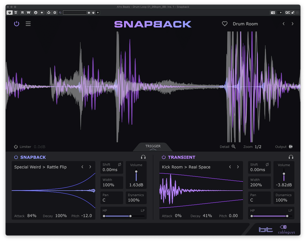Click the SNAPBACK logo title
Image resolution: width=306 pixels, height=242 pixels.
coord(153,24)
